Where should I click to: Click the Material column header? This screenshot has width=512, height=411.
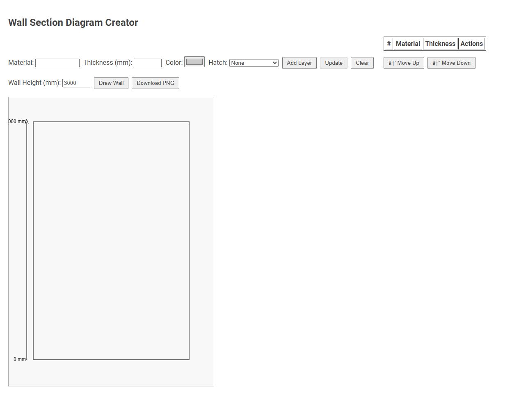(x=408, y=43)
